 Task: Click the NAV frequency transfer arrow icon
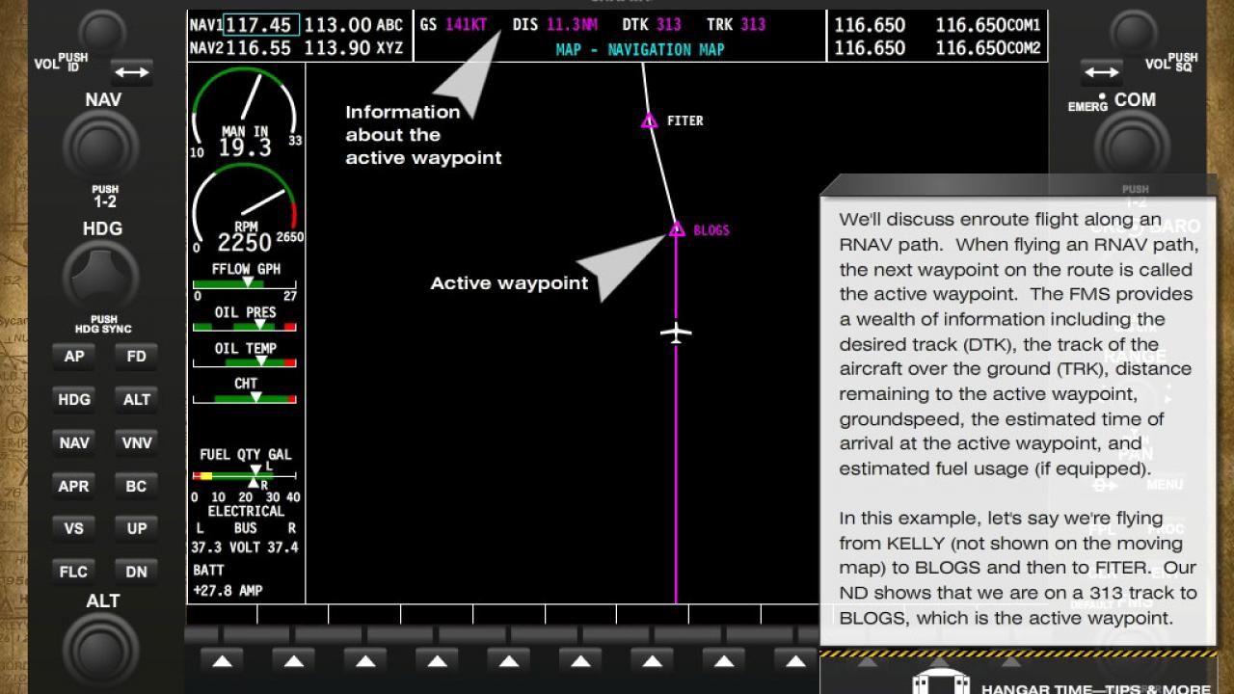pos(133,71)
